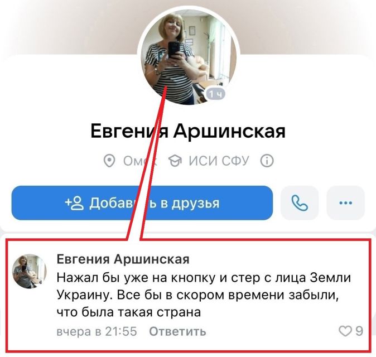Like the comment with the heart icon
376x357 pixels.
pyautogui.click(x=345, y=331)
